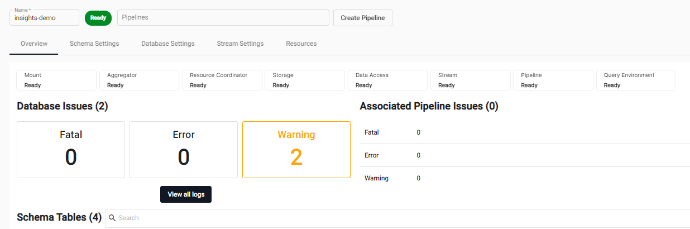Click the Aggregator status tile
The width and height of the screenshot is (690, 229).
coord(139,80)
